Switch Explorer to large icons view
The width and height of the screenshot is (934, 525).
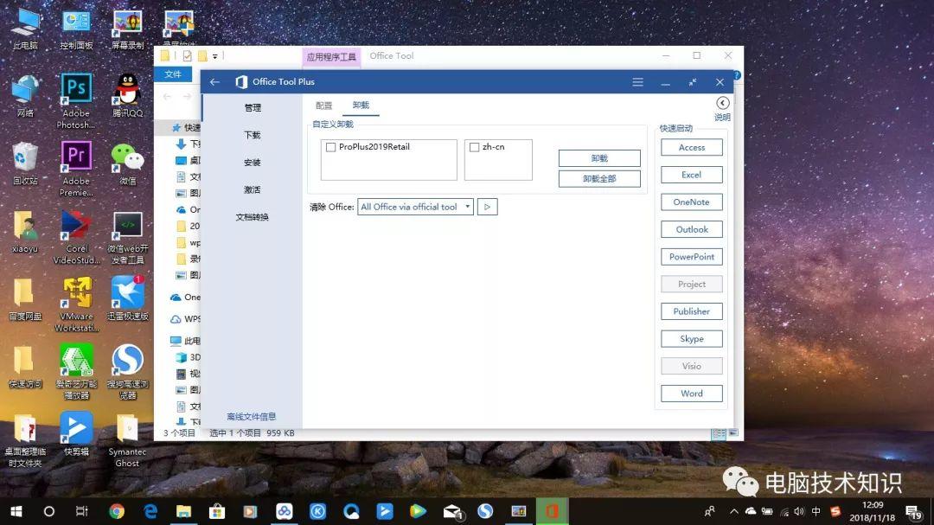click(733, 433)
